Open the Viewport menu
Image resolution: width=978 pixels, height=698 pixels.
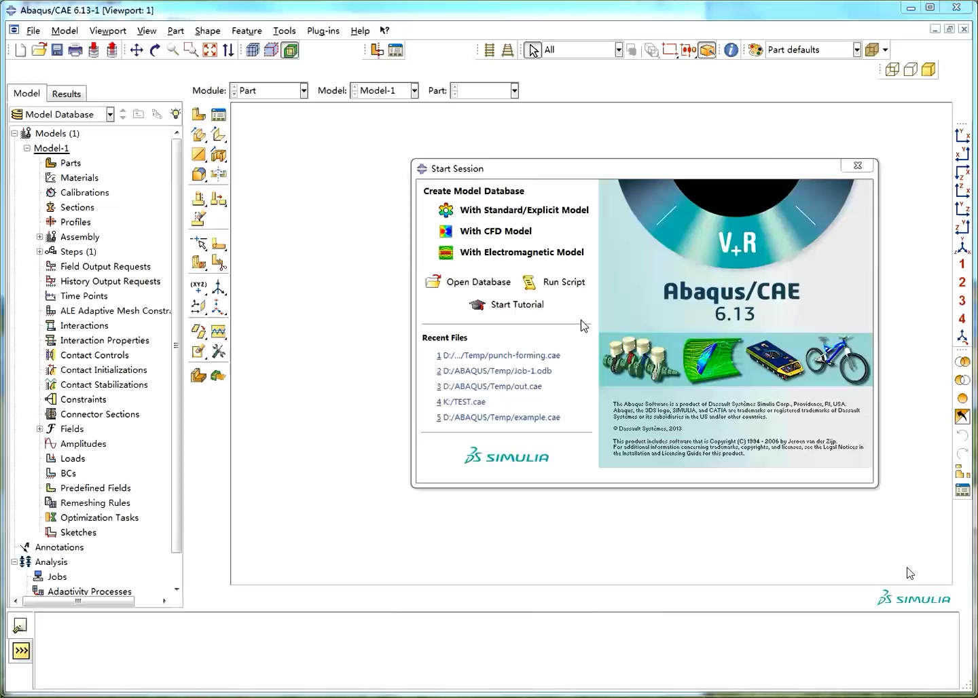tap(108, 31)
